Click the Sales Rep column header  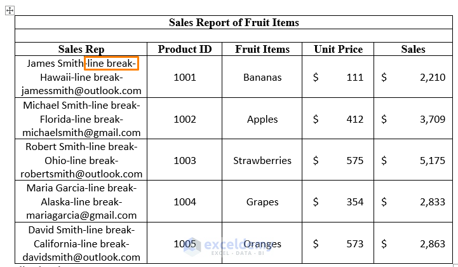(x=81, y=49)
